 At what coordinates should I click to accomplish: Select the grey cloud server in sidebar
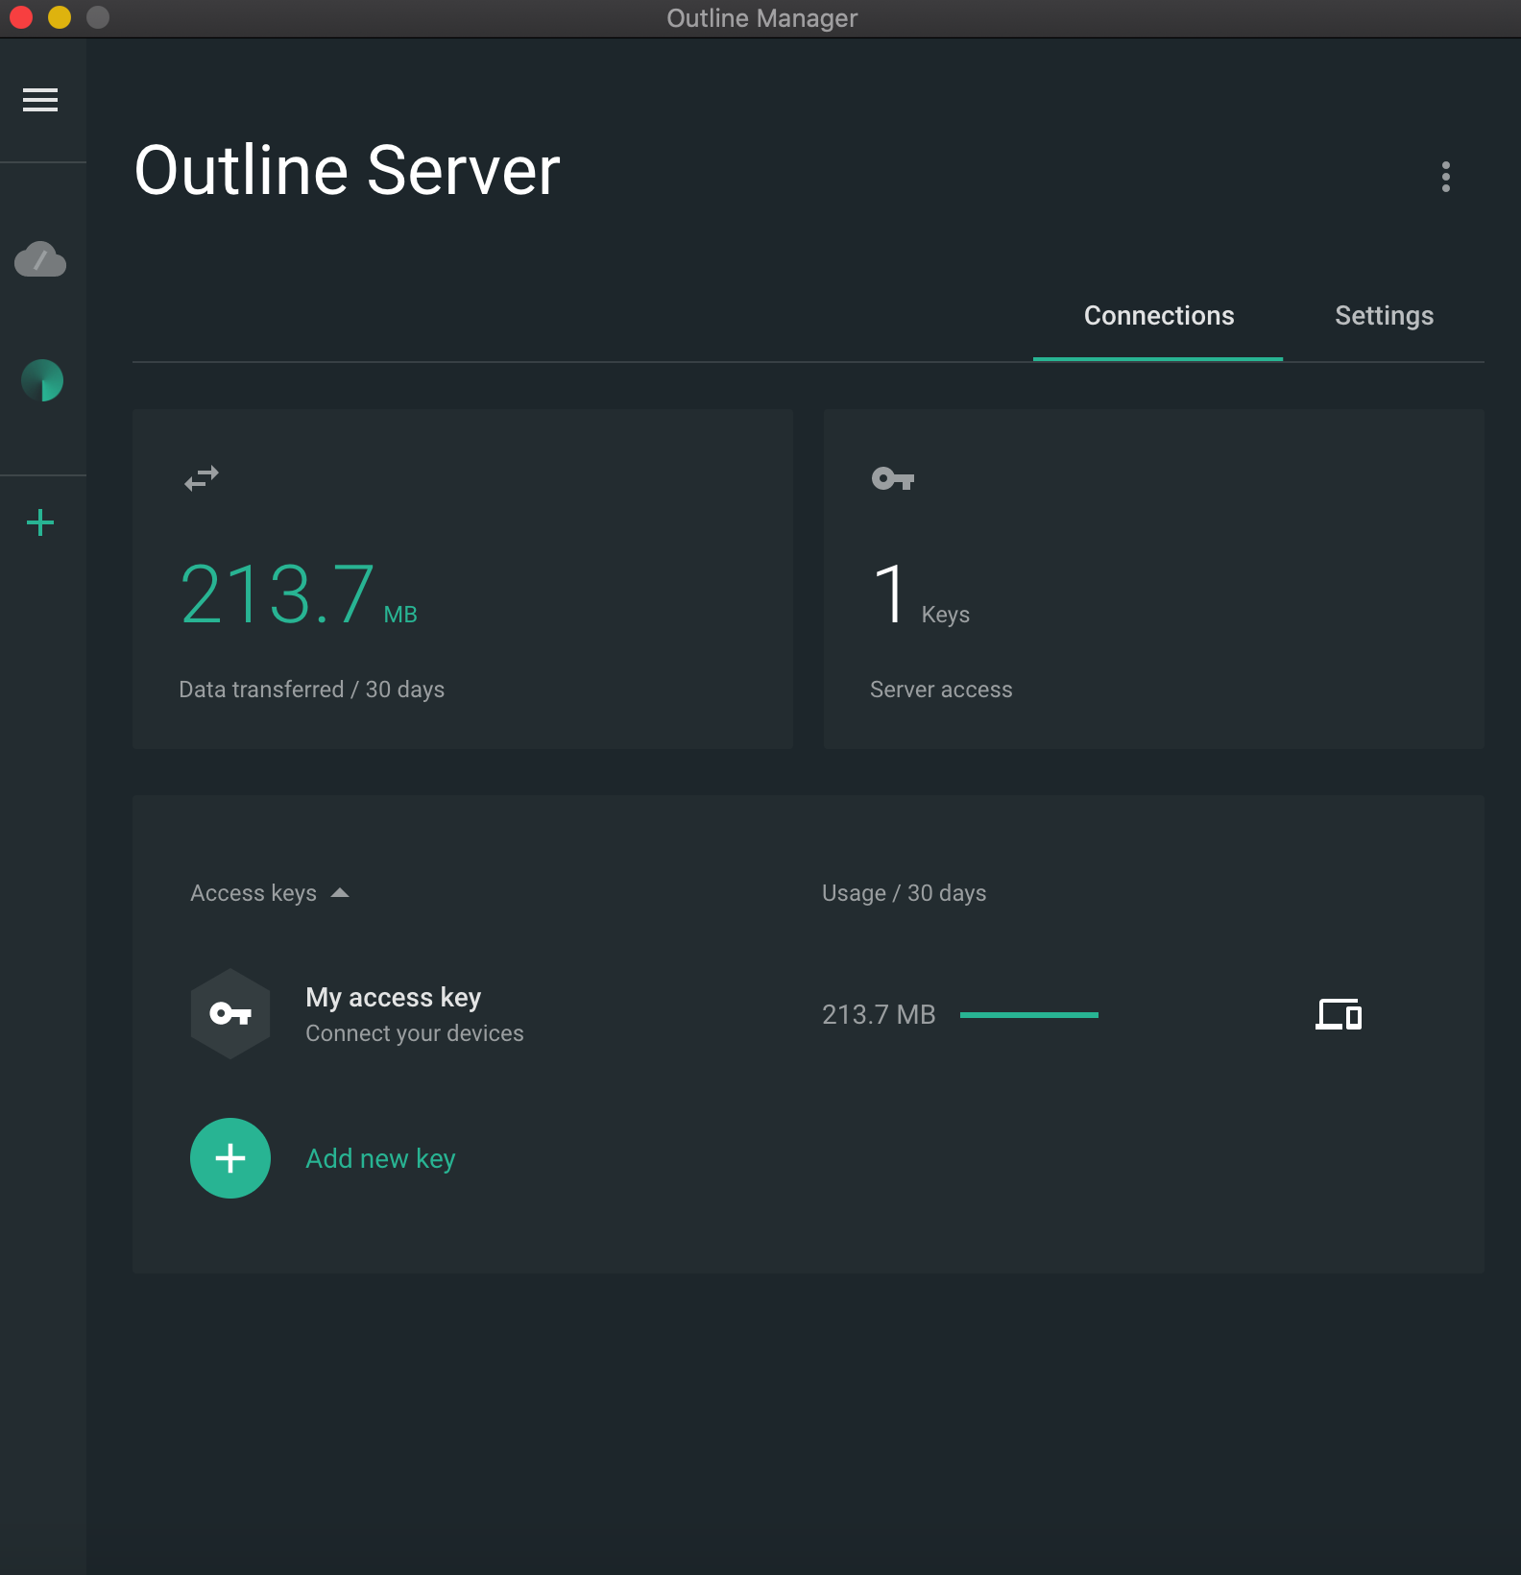(x=40, y=259)
